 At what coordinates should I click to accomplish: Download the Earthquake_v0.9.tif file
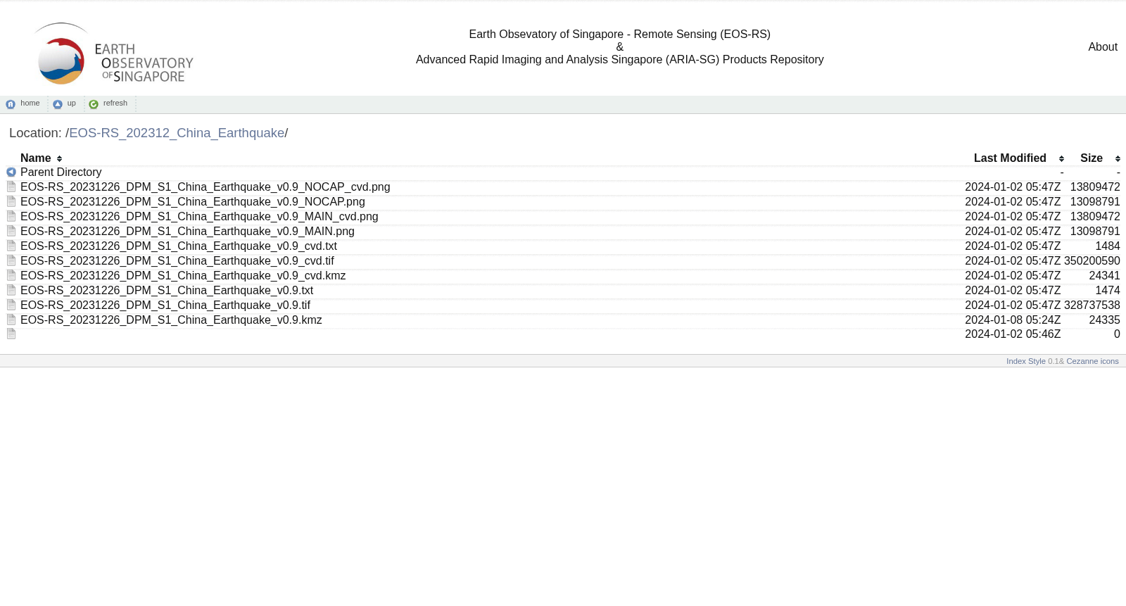pos(165,305)
